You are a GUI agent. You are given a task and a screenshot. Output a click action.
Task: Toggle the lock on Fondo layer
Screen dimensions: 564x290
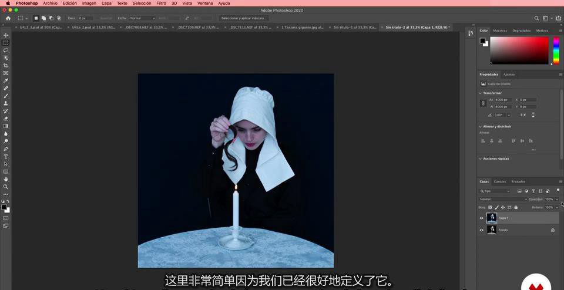[x=553, y=230]
